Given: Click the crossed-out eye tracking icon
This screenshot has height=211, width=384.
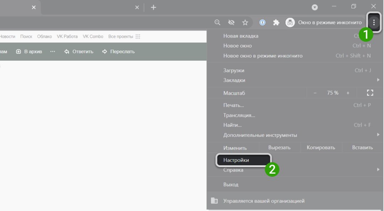Looking at the screenshot, I should (231, 23).
